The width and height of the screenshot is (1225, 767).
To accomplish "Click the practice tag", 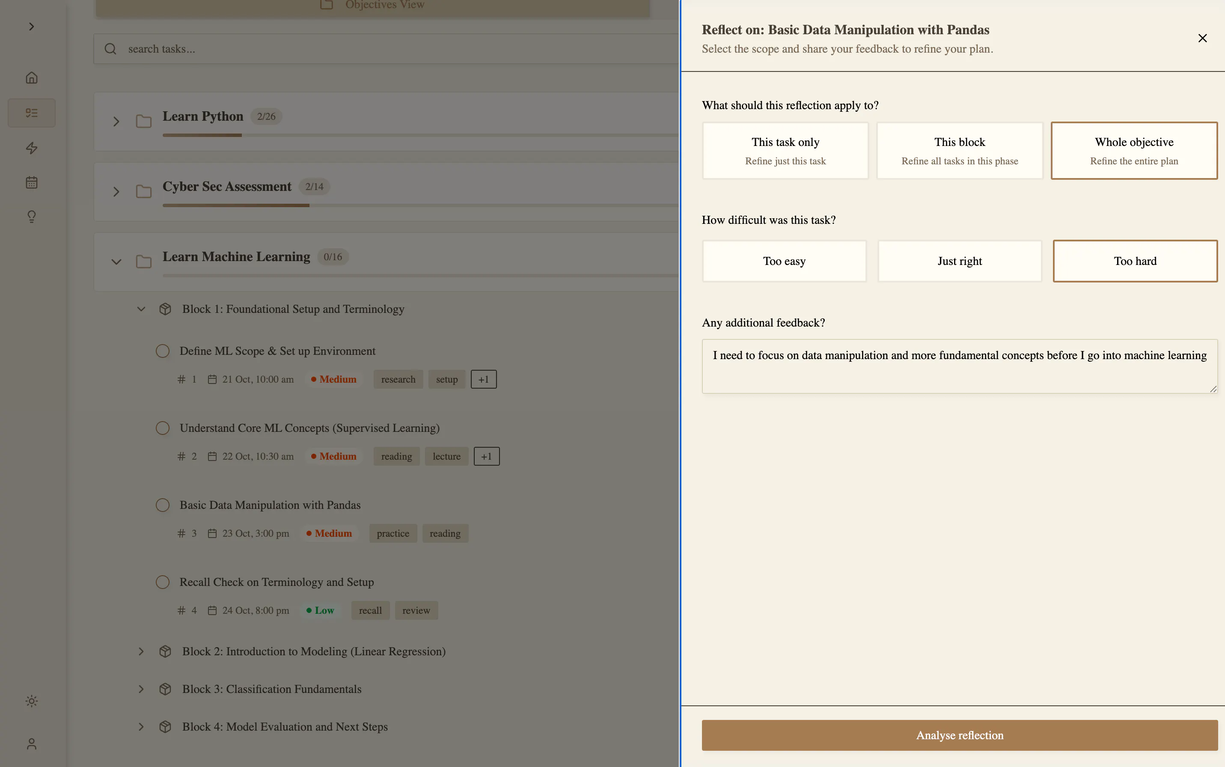I will 393,533.
